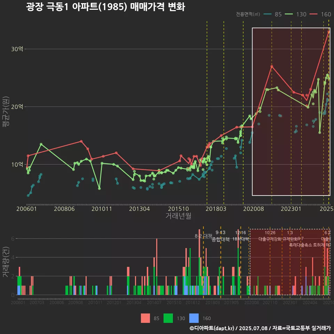
Task: Click the red line peak point near 202110
Action: (x=272, y=66)
